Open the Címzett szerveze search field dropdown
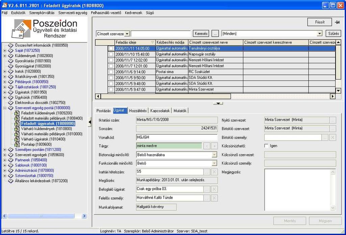 [x=127, y=34]
